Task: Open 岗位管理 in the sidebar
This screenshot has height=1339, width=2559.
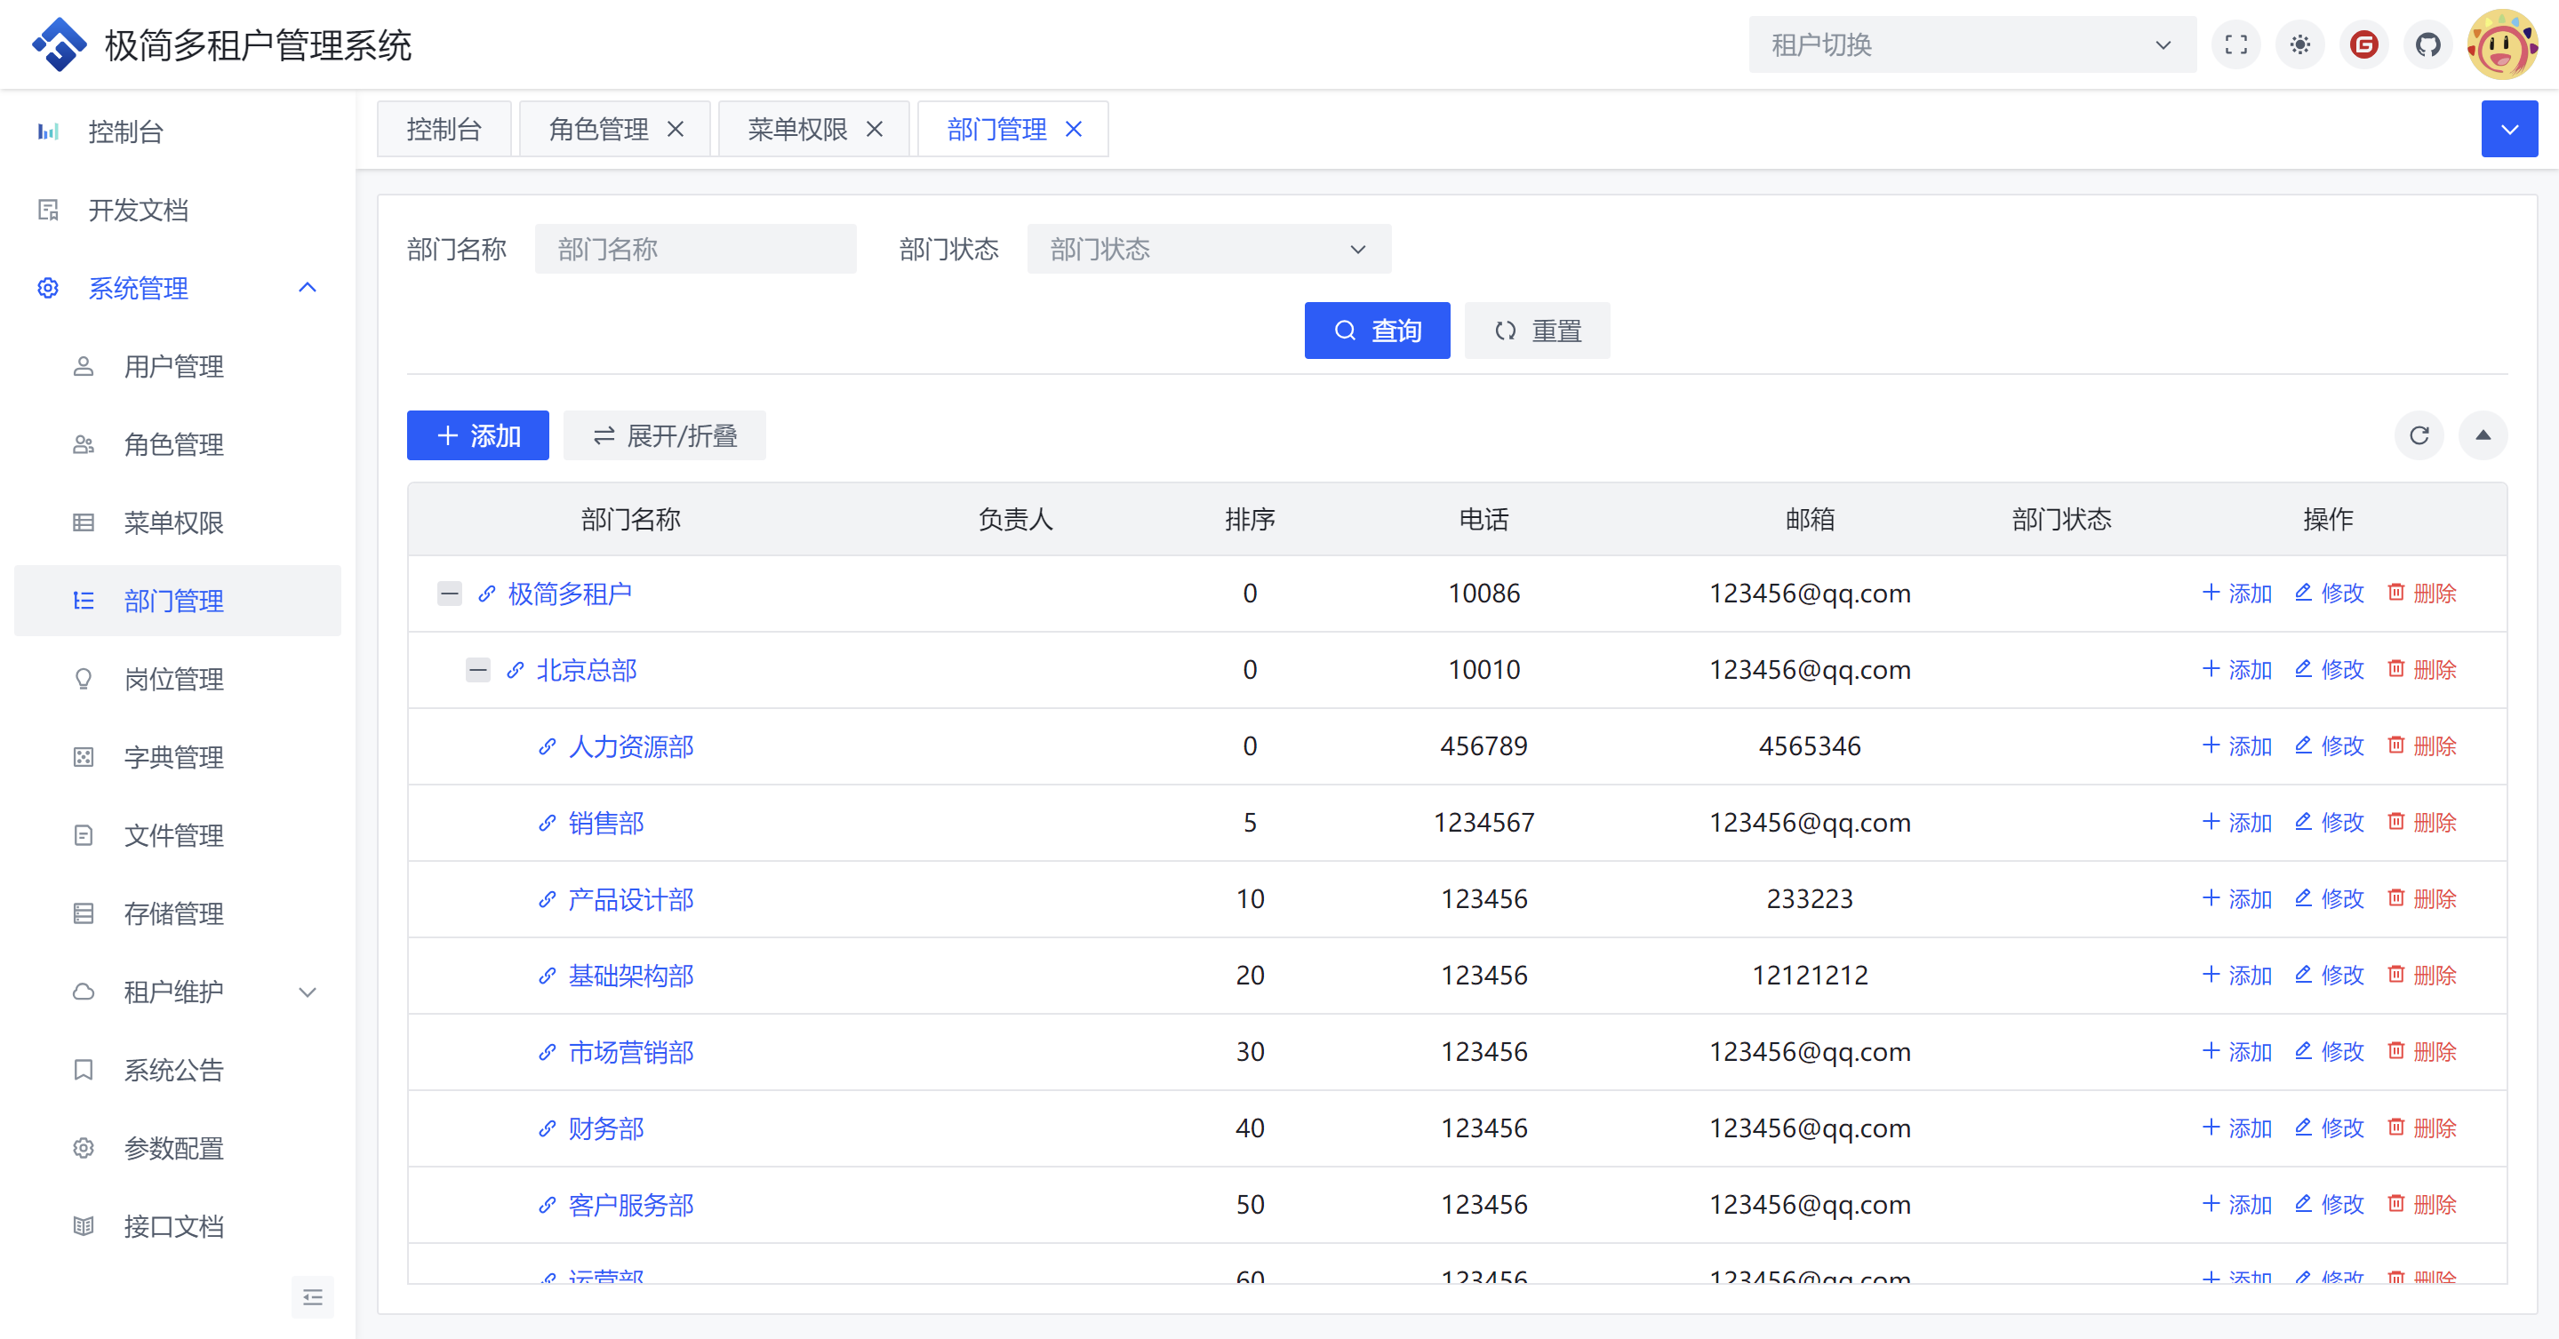Action: (174, 679)
